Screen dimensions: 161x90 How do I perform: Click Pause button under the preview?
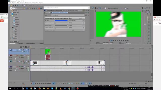(117, 40)
